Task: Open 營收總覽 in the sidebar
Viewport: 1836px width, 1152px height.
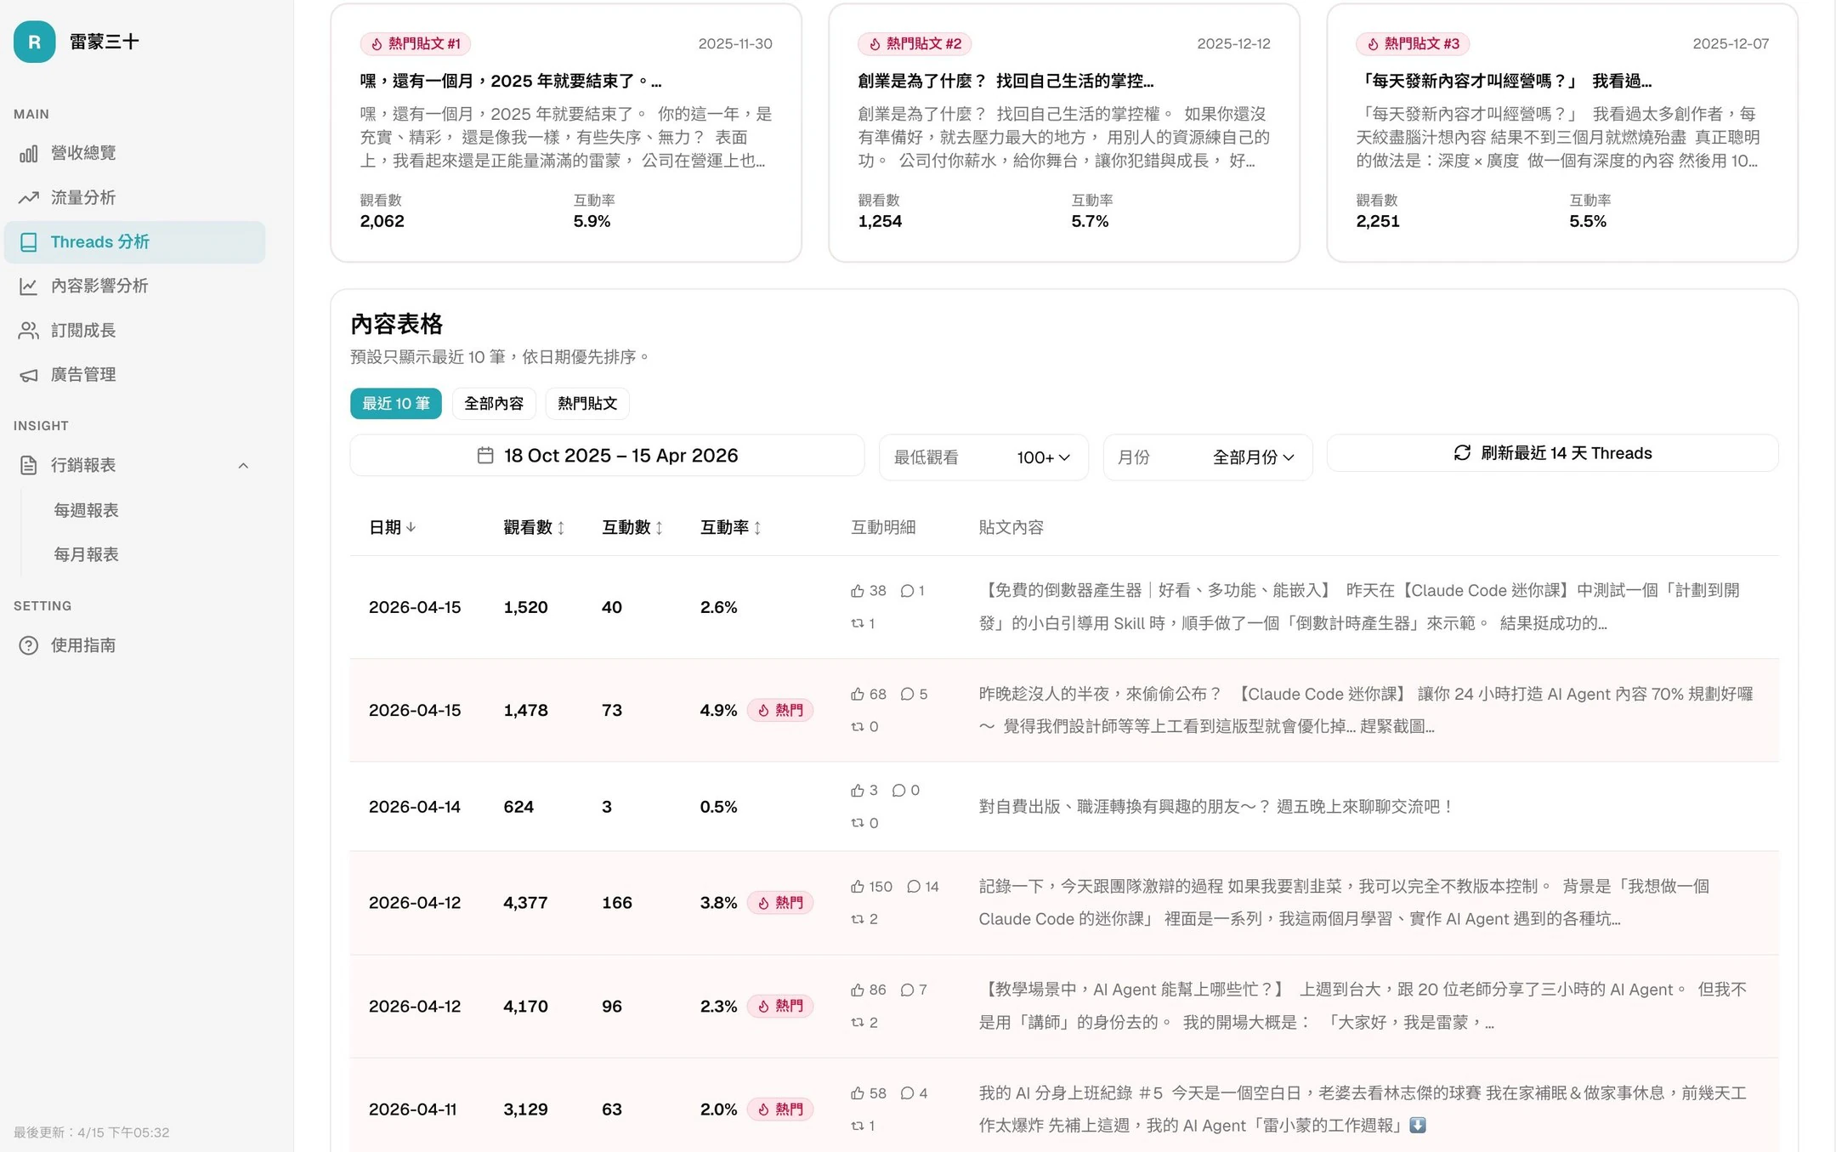Action: point(134,153)
